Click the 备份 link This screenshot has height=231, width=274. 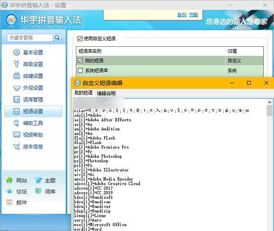(x=182, y=15)
